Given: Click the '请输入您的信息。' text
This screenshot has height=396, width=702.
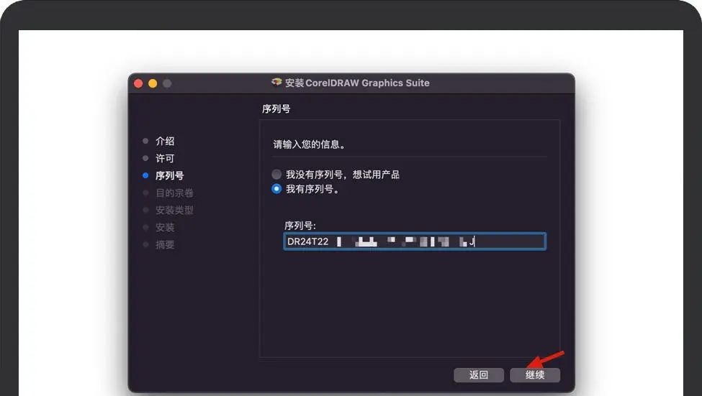Looking at the screenshot, I should point(310,144).
